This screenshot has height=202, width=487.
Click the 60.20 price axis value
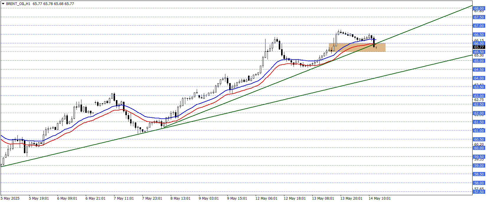point(479,145)
